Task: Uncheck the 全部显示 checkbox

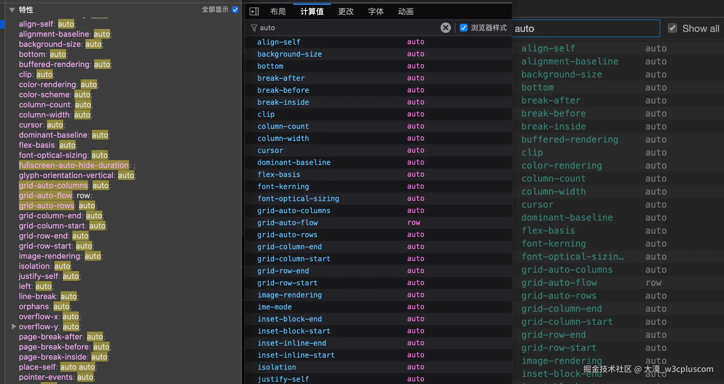Action: pyautogui.click(x=235, y=10)
